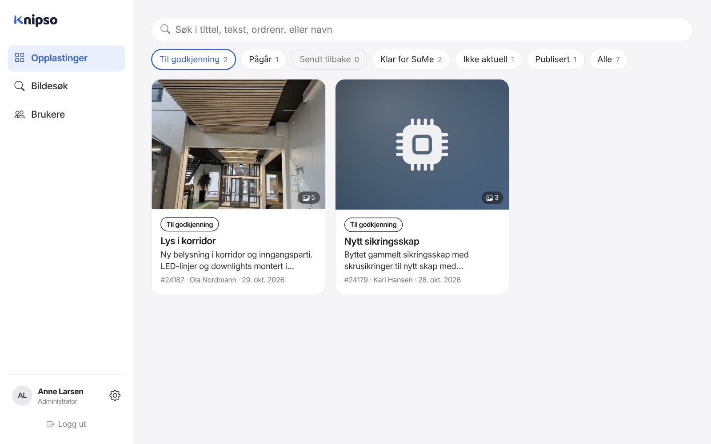Screen dimensions: 711x444
Task: Open the Lys i korridor title
Action: coord(188,241)
